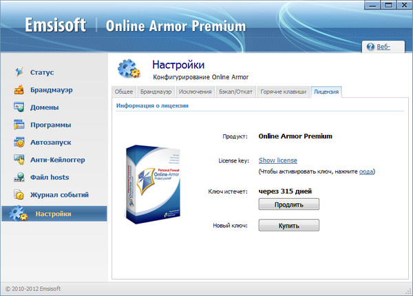
Task: Go to Автозапуск via its sidebar icon
Action: (19, 142)
